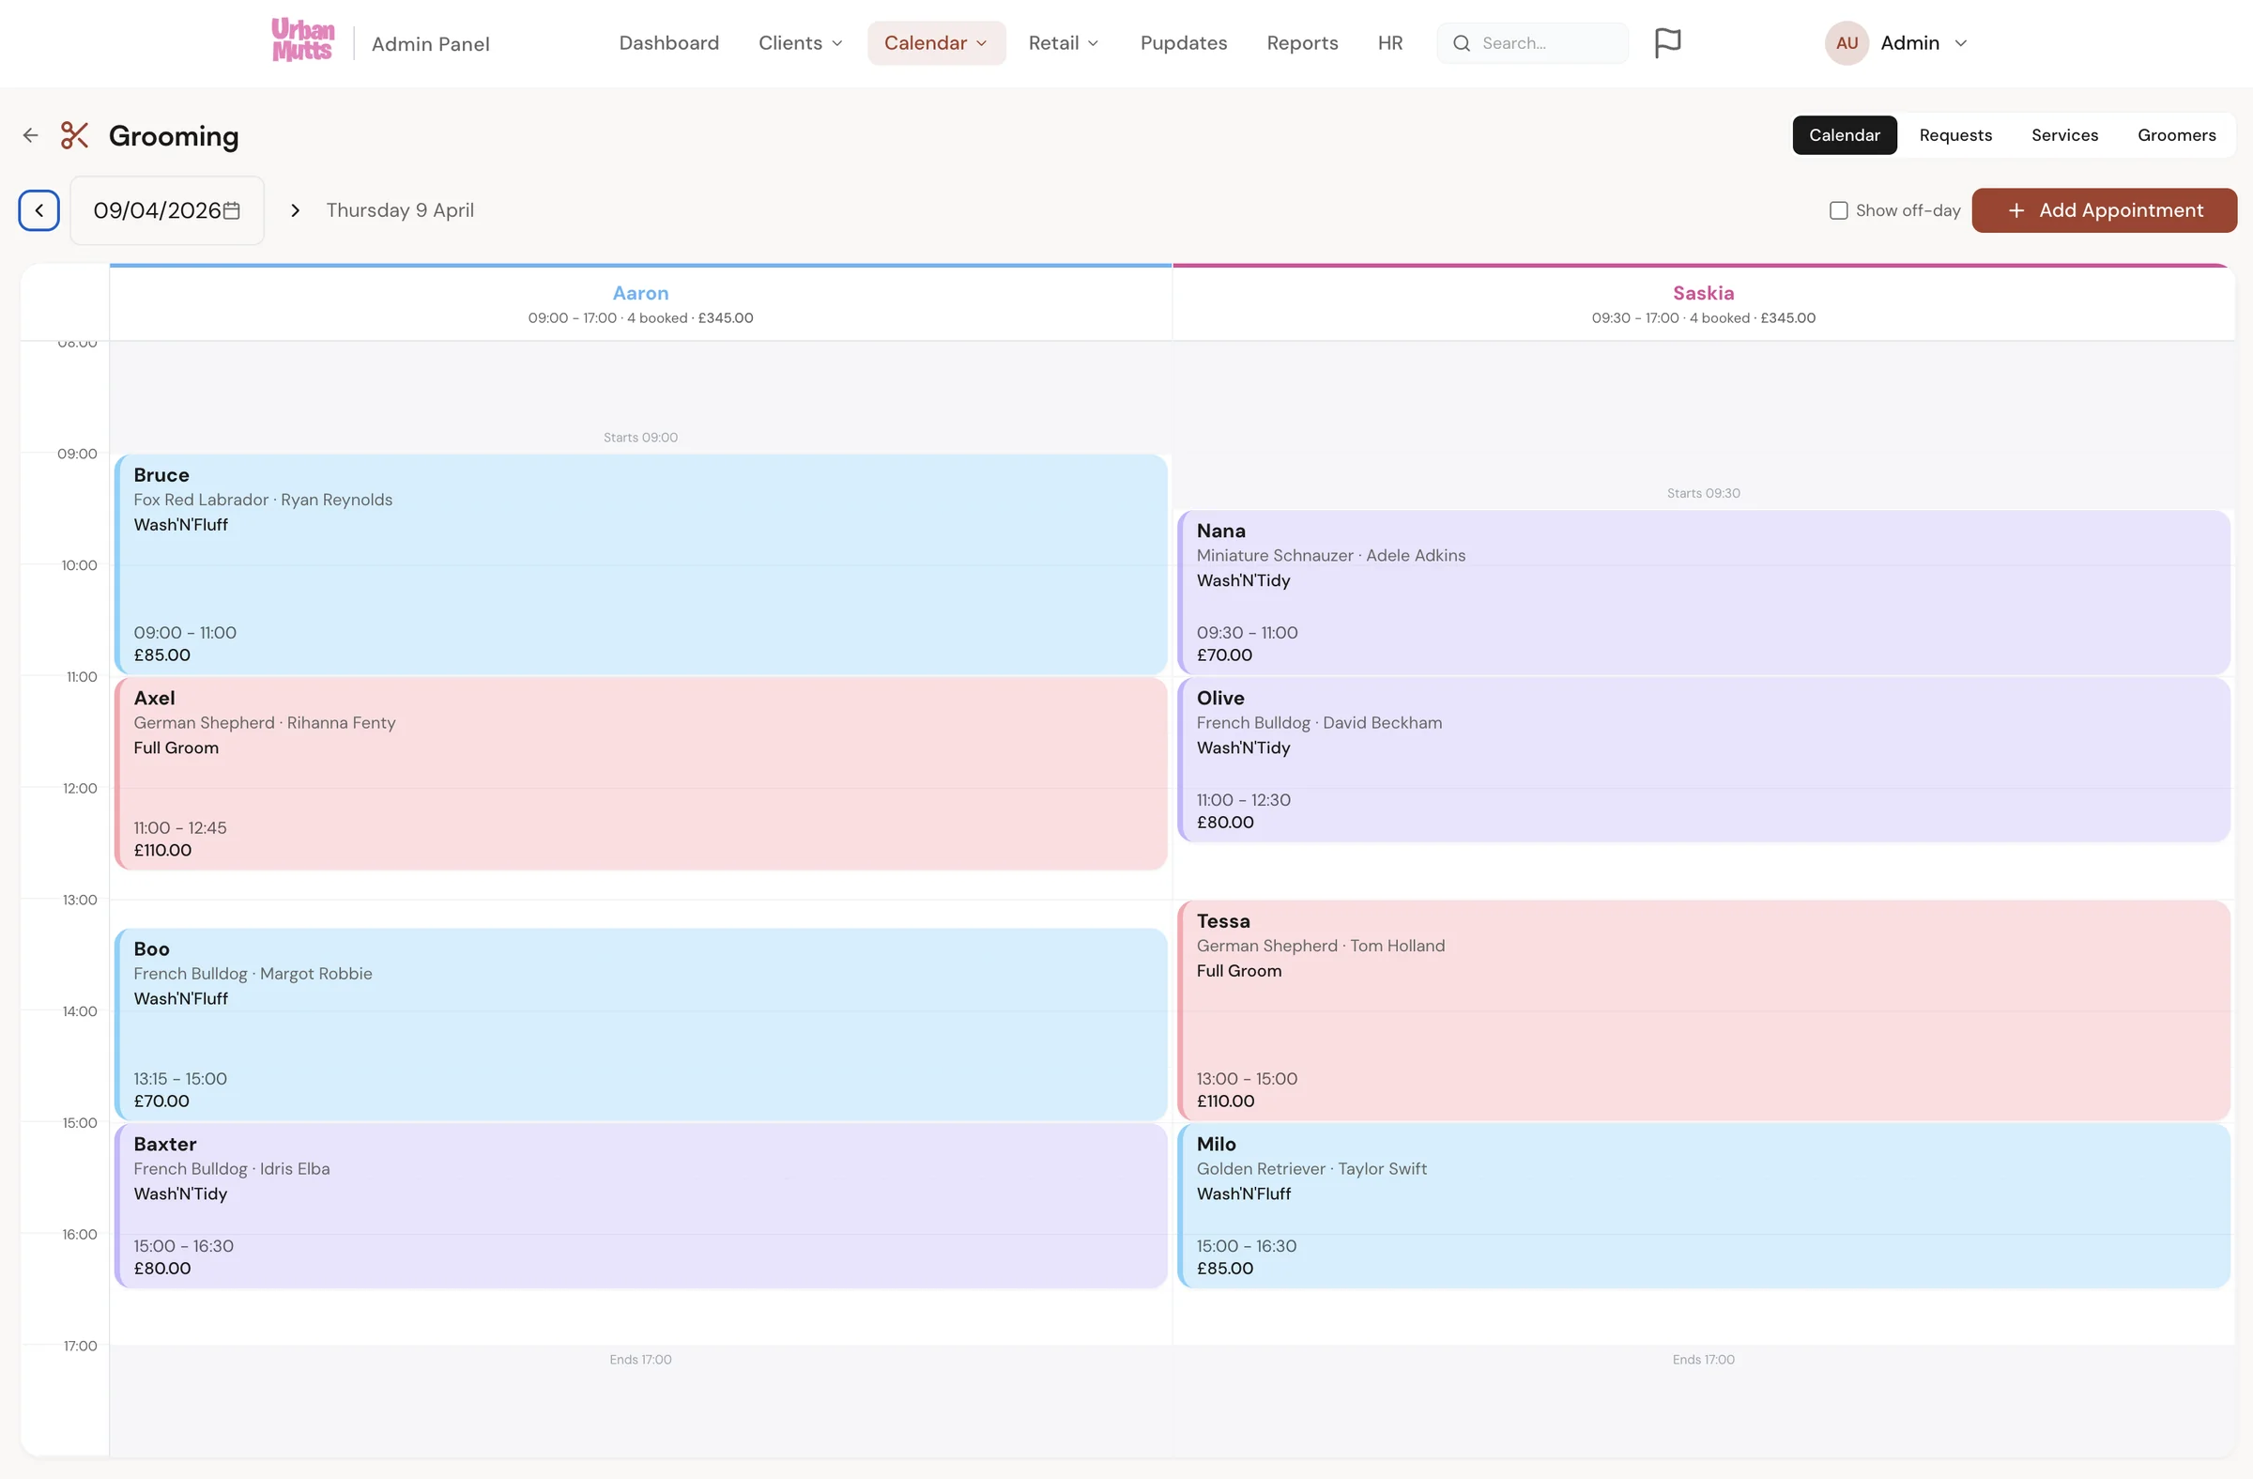This screenshot has height=1479, width=2253.
Task: Click the Add Appointment button
Action: [x=2104, y=210]
